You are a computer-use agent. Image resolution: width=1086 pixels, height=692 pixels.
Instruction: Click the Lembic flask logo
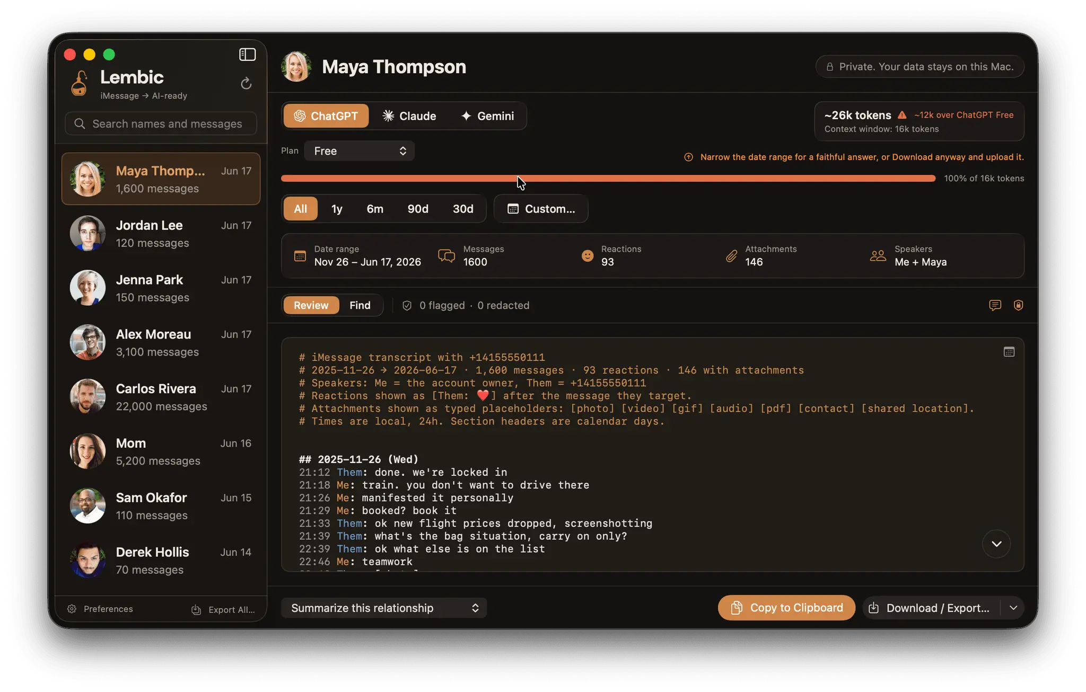click(x=80, y=84)
